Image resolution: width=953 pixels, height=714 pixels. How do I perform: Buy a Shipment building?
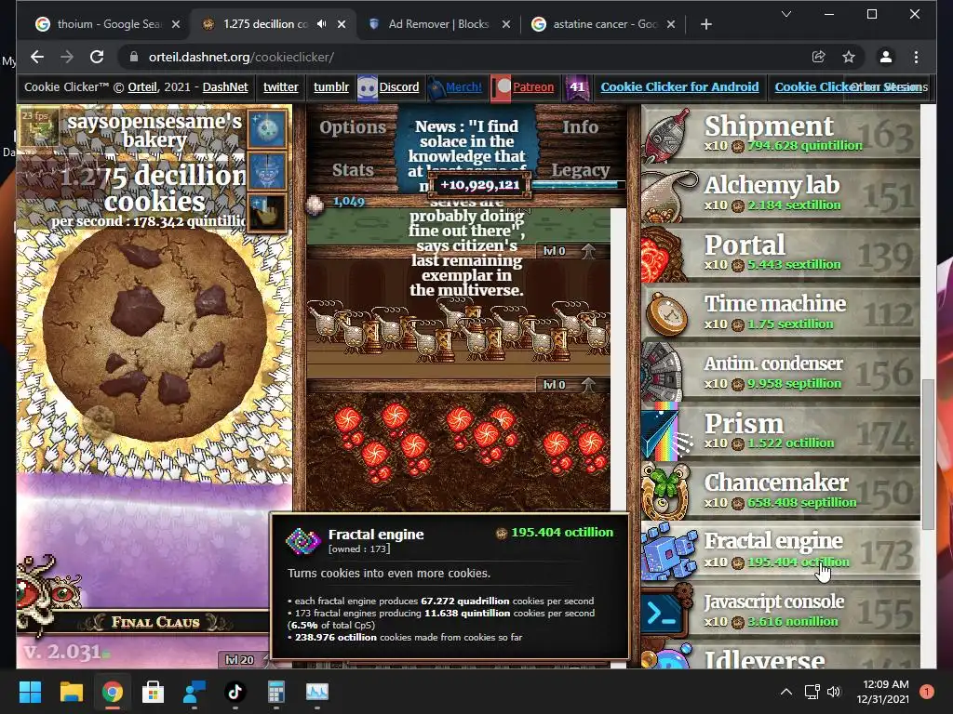(x=781, y=134)
